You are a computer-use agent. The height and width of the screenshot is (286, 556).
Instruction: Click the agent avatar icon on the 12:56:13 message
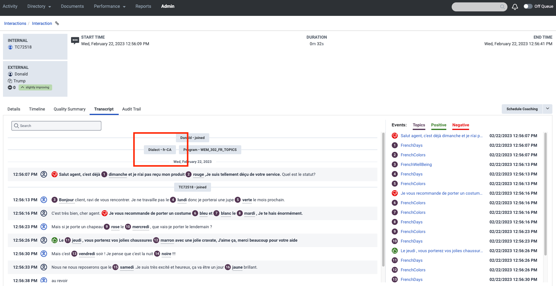(x=44, y=199)
